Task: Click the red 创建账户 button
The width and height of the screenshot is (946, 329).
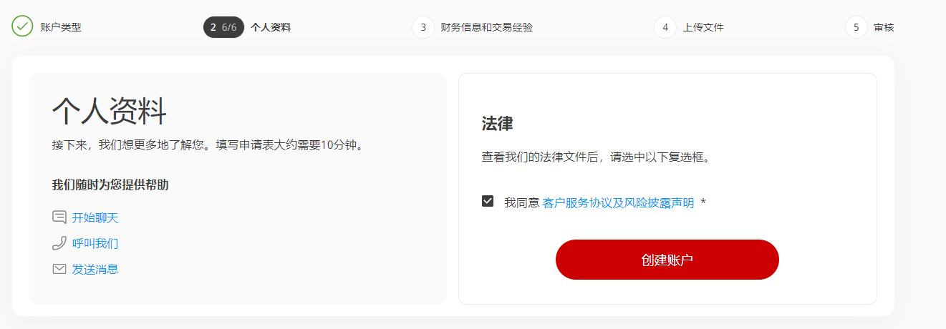Action: 667,260
